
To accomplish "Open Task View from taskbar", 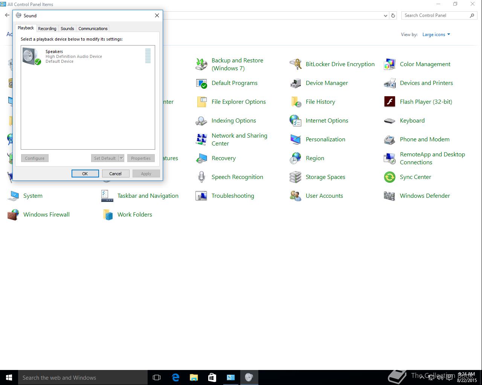I will (x=157, y=377).
